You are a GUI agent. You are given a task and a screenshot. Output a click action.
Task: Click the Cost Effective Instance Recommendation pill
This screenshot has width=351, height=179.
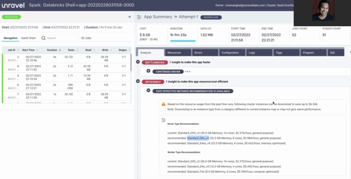point(193,91)
